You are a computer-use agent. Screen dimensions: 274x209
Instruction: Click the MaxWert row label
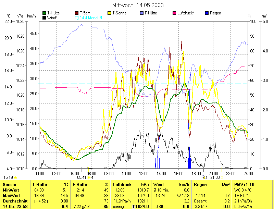11,195
